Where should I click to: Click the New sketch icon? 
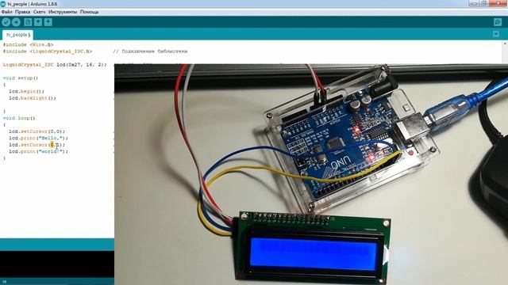point(28,22)
